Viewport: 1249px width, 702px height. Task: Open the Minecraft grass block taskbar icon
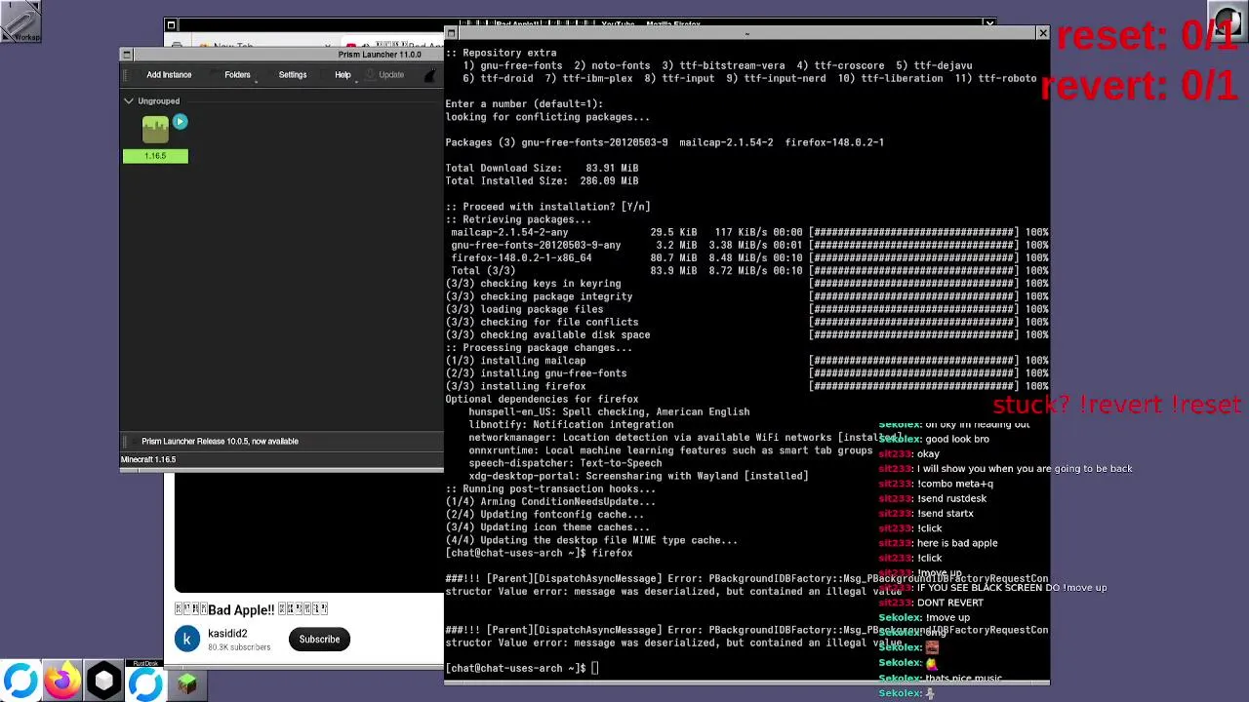187,684
